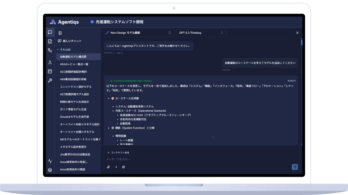Open the activity pulse icon in sidebar
This screenshot has width=348, height=195.
[50, 161]
